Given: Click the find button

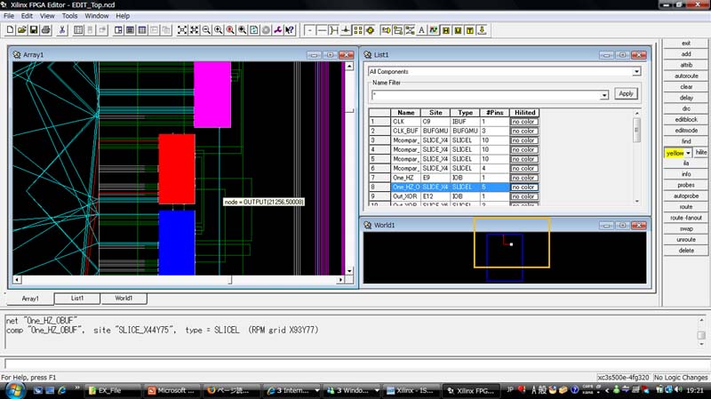Looking at the screenshot, I should click(686, 141).
